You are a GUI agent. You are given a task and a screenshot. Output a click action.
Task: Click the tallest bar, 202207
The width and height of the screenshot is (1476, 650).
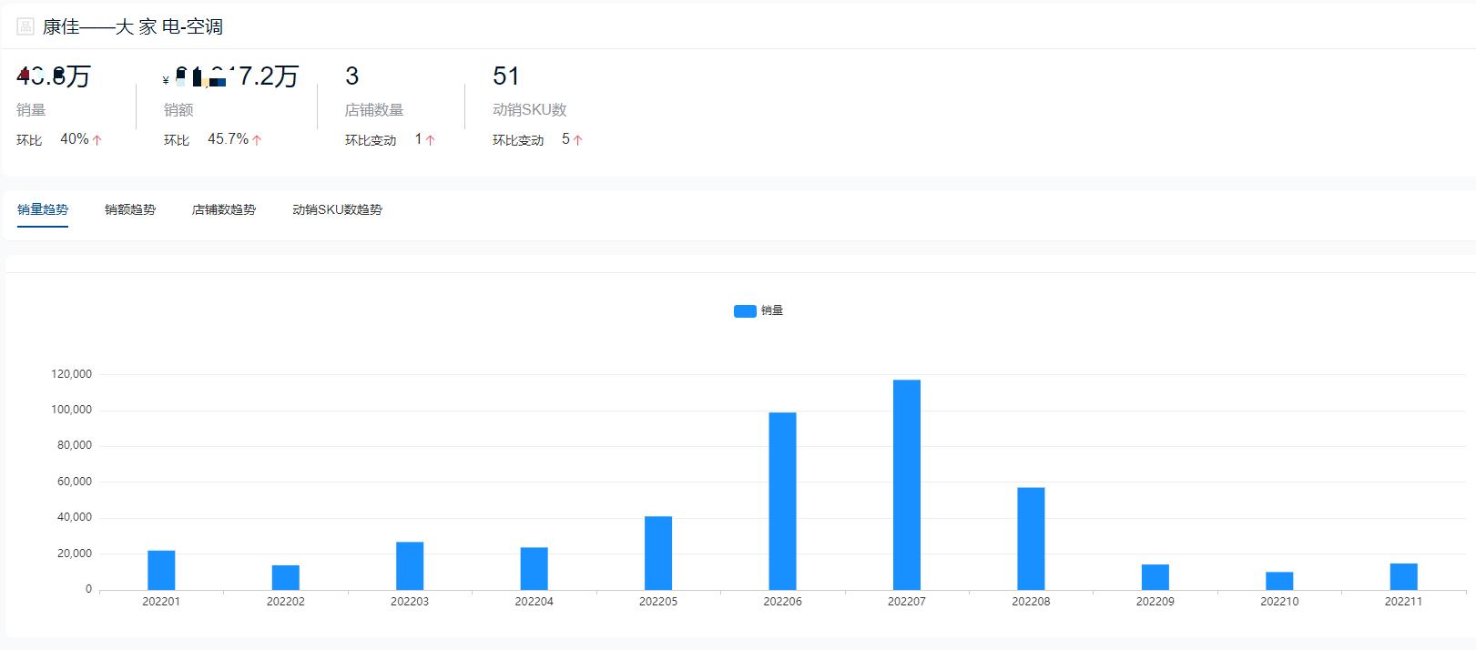[x=907, y=485]
